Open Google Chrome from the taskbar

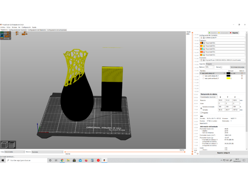62,160
